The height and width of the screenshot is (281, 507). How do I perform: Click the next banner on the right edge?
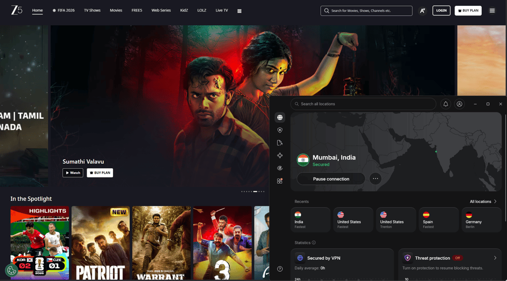[481, 60]
